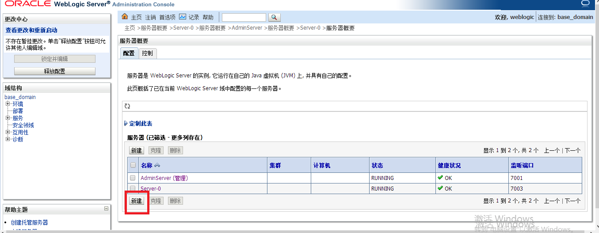Open 帮助 in the top toolbar
Screen dimensions: 599x233
(x=208, y=17)
